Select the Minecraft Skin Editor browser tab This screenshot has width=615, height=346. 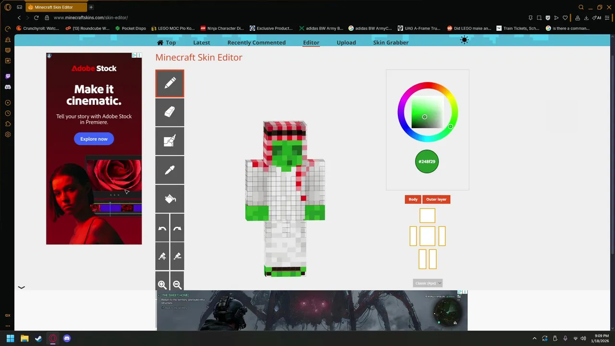55,7
